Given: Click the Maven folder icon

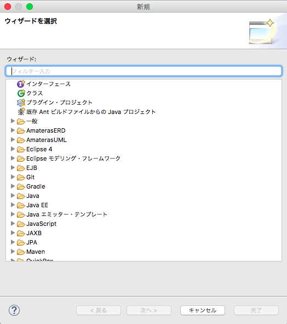Looking at the screenshot, I should pyautogui.click(x=21, y=252).
